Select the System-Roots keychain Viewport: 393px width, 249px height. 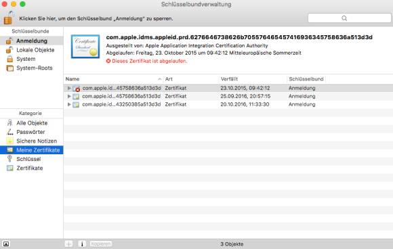point(32,68)
